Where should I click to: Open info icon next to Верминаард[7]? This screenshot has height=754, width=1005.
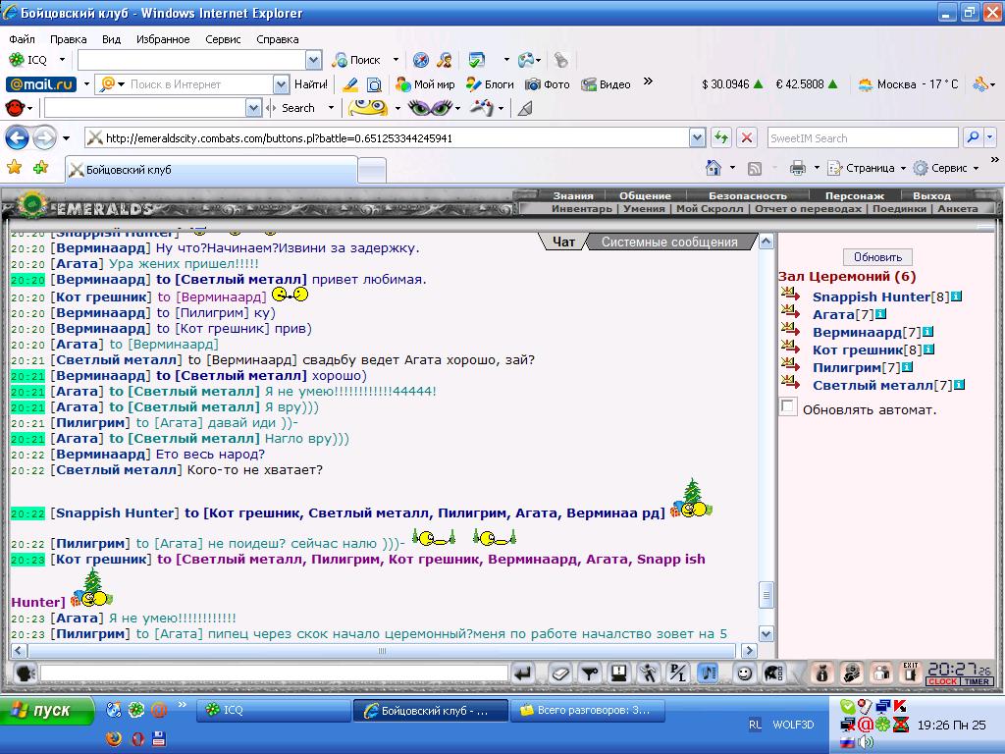tap(927, 332)
